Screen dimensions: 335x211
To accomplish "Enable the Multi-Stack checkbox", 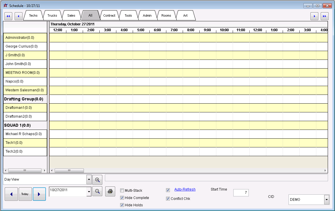I will 122,191.
